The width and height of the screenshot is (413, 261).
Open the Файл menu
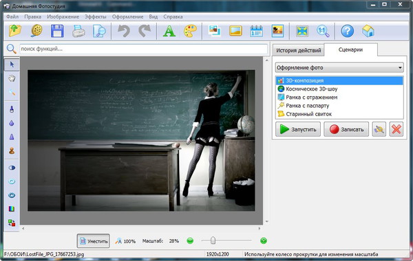[12, 16]
